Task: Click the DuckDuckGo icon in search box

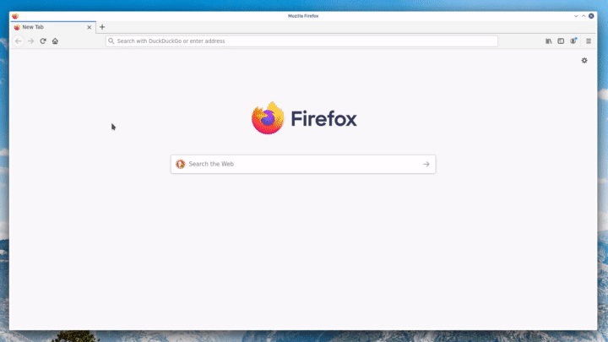Action: [x=181, y=164]
